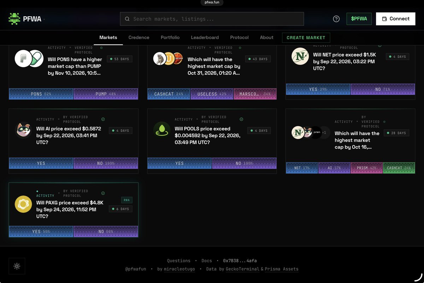Image resolution: width=424 pixels, height=283 pixels.
Task: Open the GeckoTerminal data link
Action: [242, 269]
